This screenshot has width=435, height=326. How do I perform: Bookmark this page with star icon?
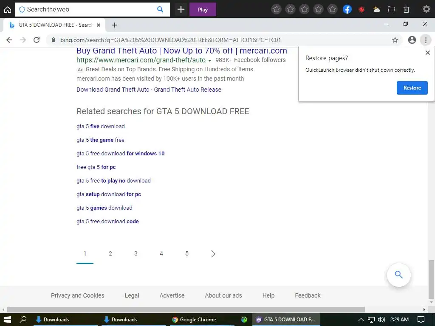(x=395, y=40)
